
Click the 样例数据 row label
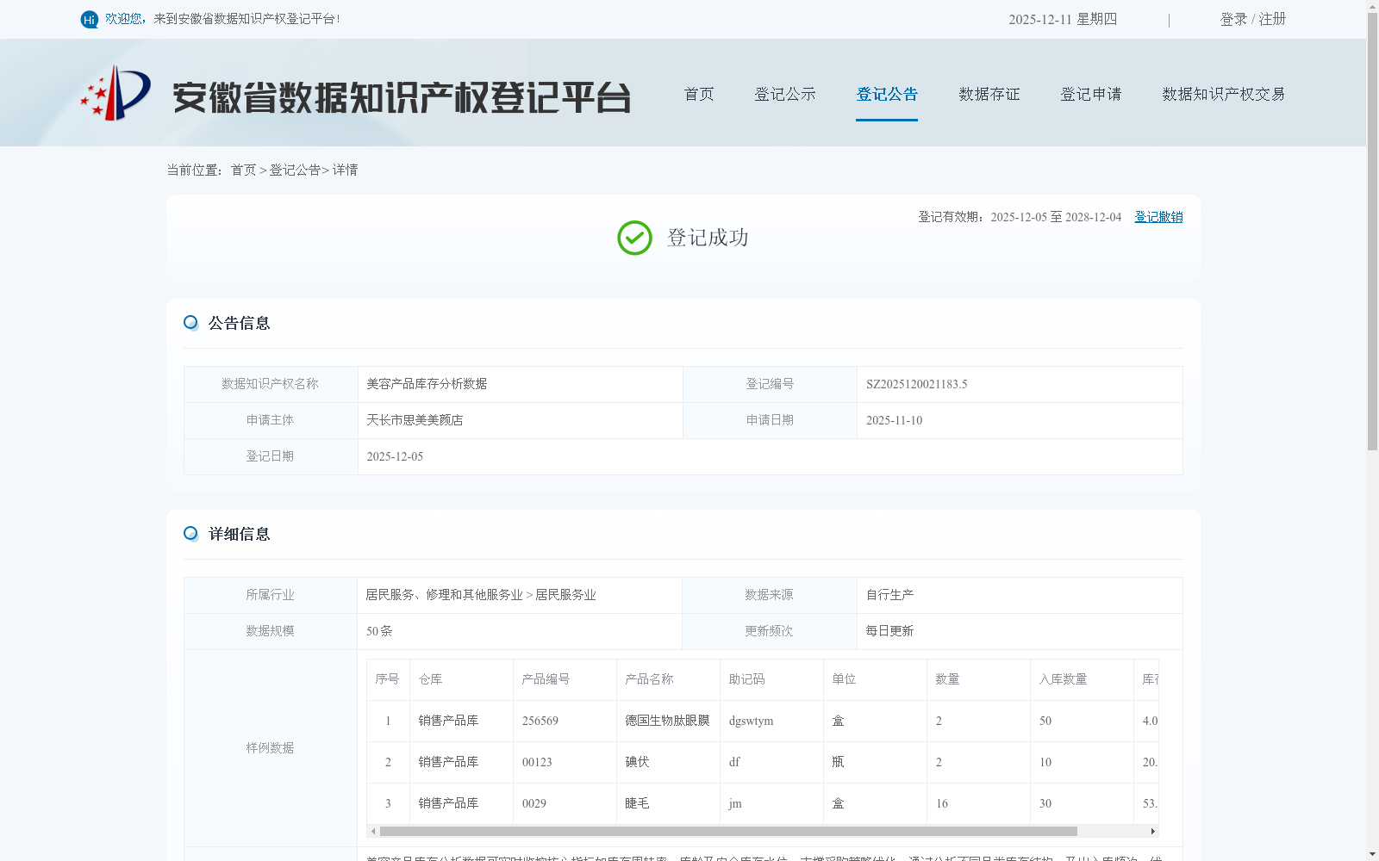(270, 748)
